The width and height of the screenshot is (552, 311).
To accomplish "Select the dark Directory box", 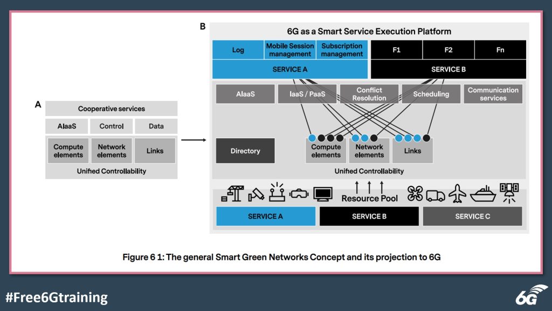I will pos(245,151).
